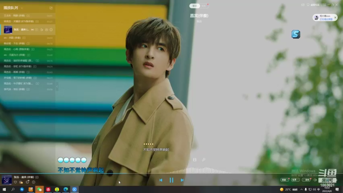This screenshot has width=343, height=193.
Task: Expand the 播放队列 queue dropdown arrow
Action: click(x=22, y=8)
